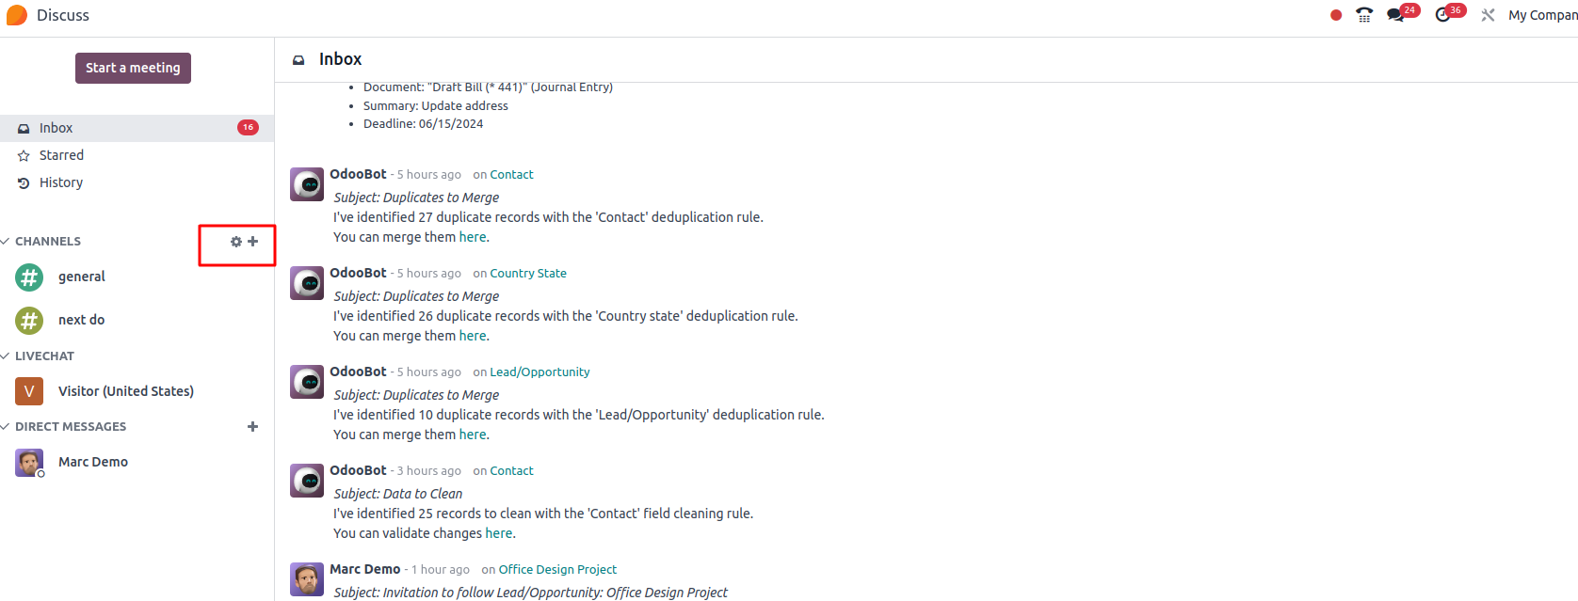Open the Country State link
Screen dimensions: 1578x601
pos(528,274)
